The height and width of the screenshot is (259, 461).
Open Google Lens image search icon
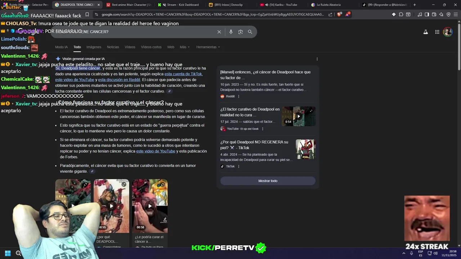[241, 32]
